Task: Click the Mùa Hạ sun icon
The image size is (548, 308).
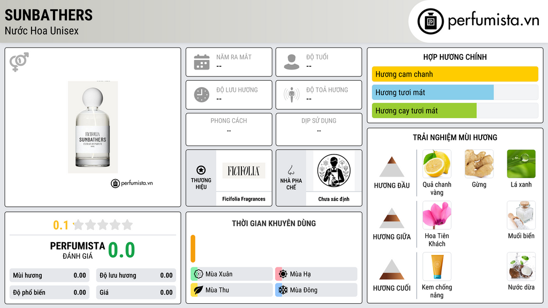Action: click(283, 274)
